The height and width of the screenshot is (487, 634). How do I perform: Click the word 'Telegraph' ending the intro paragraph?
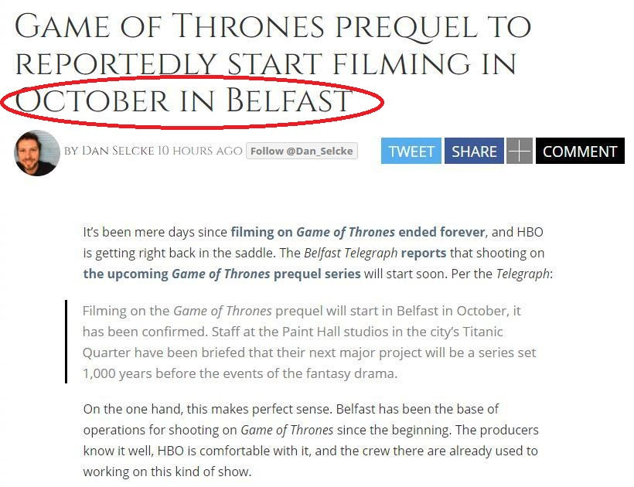[x=523, y=274]
